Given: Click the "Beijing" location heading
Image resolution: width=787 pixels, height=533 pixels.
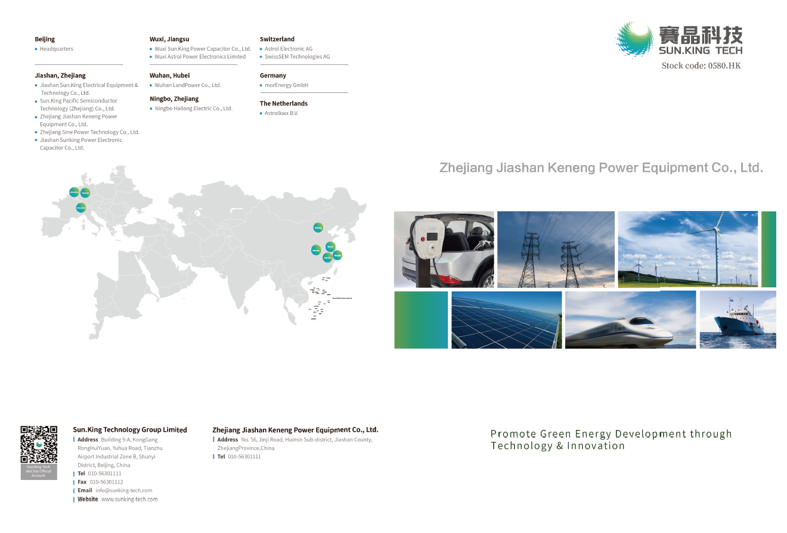Looking at the screenshot, I should coord(45,39).
